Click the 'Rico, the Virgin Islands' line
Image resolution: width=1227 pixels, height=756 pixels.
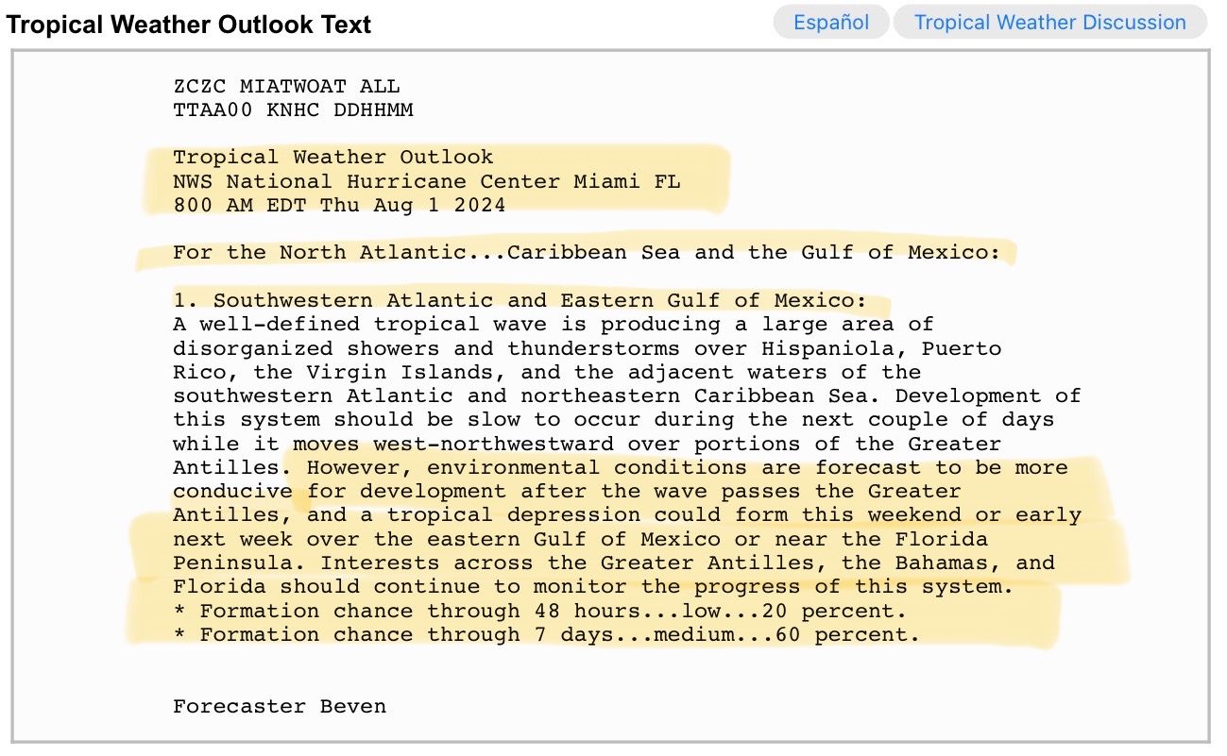point(547,372)
